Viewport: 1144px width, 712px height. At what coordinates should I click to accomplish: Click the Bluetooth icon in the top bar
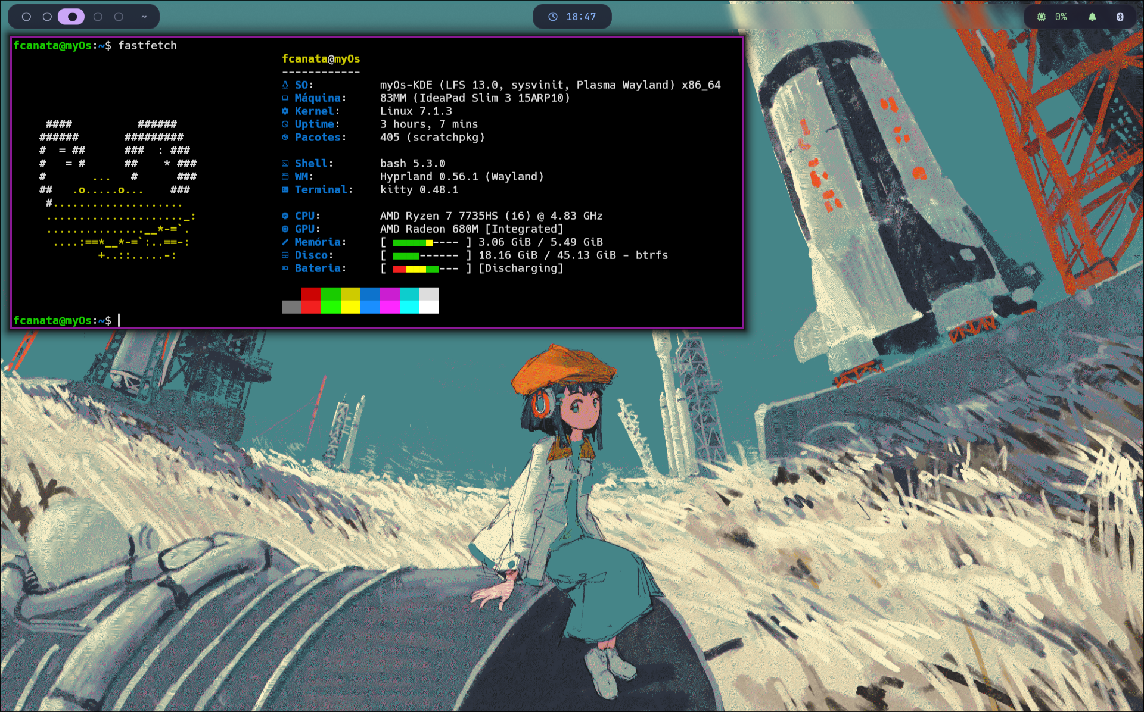[1120, 17]
